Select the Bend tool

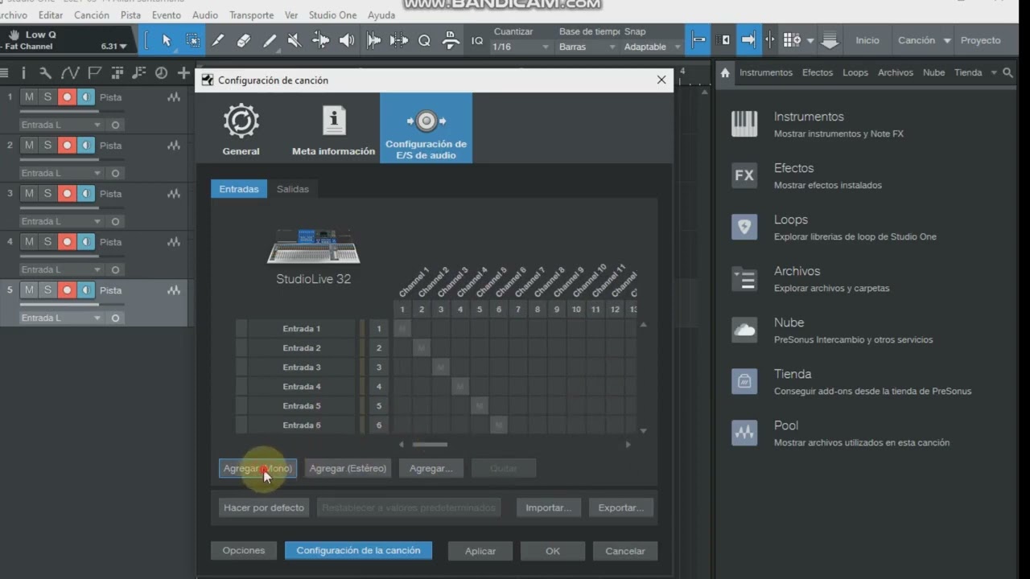click(320, 40)
